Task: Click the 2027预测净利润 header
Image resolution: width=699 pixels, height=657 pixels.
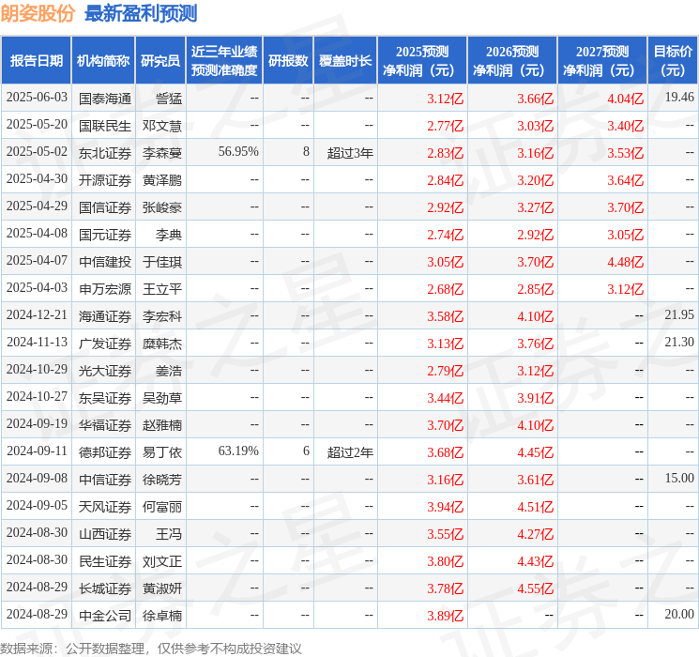Action: 601,61
